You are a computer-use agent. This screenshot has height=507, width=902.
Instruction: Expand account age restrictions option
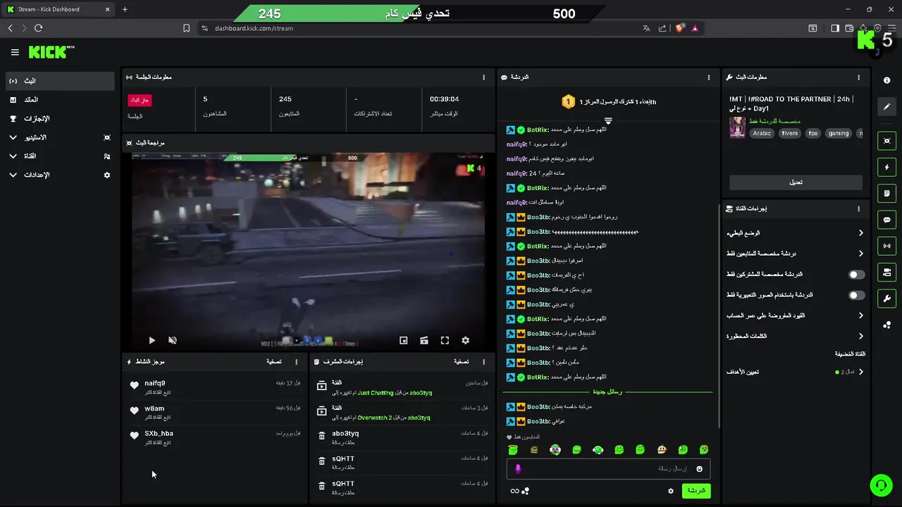pos(795,315)
